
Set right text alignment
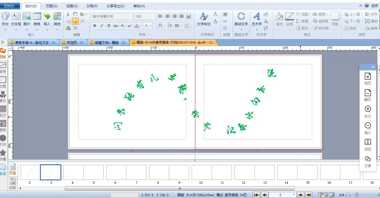click(175, 16)
